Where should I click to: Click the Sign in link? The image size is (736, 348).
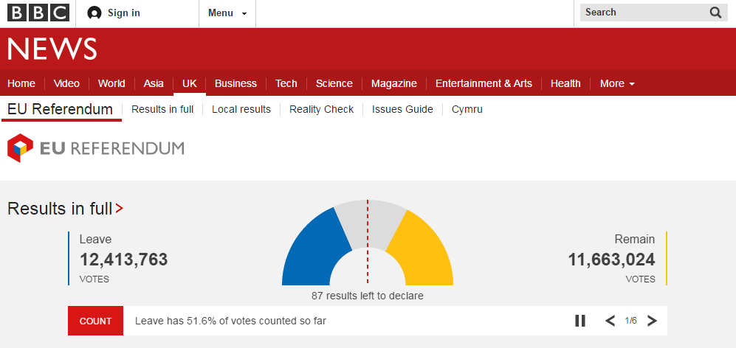coord(124,13)
